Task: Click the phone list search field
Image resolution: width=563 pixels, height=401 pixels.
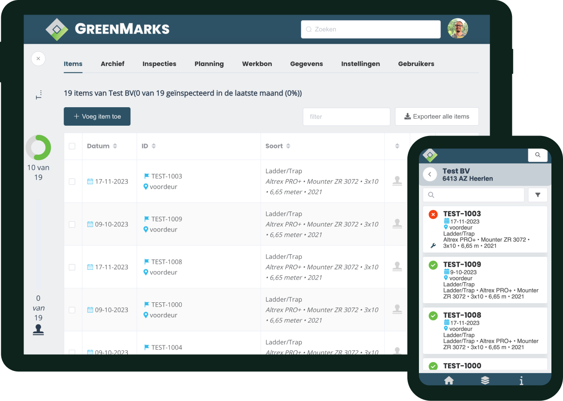Action: pyautogui.click(x=473, y=195)
